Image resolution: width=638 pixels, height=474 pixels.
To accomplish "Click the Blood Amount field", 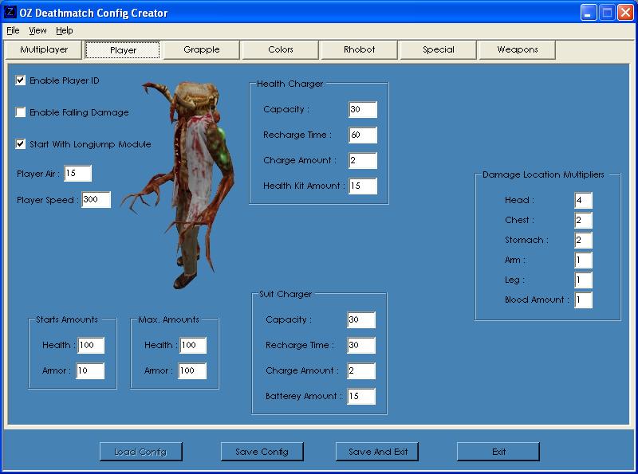I will 583,300.
